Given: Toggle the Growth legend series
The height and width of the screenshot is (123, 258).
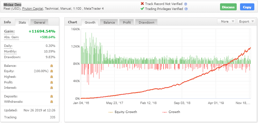Looking at the screenshot, I should click(171, 112).
